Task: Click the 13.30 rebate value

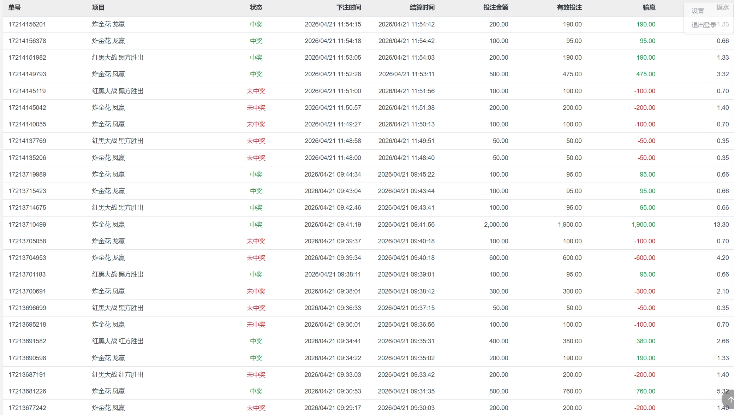Action: coord(721,225)
